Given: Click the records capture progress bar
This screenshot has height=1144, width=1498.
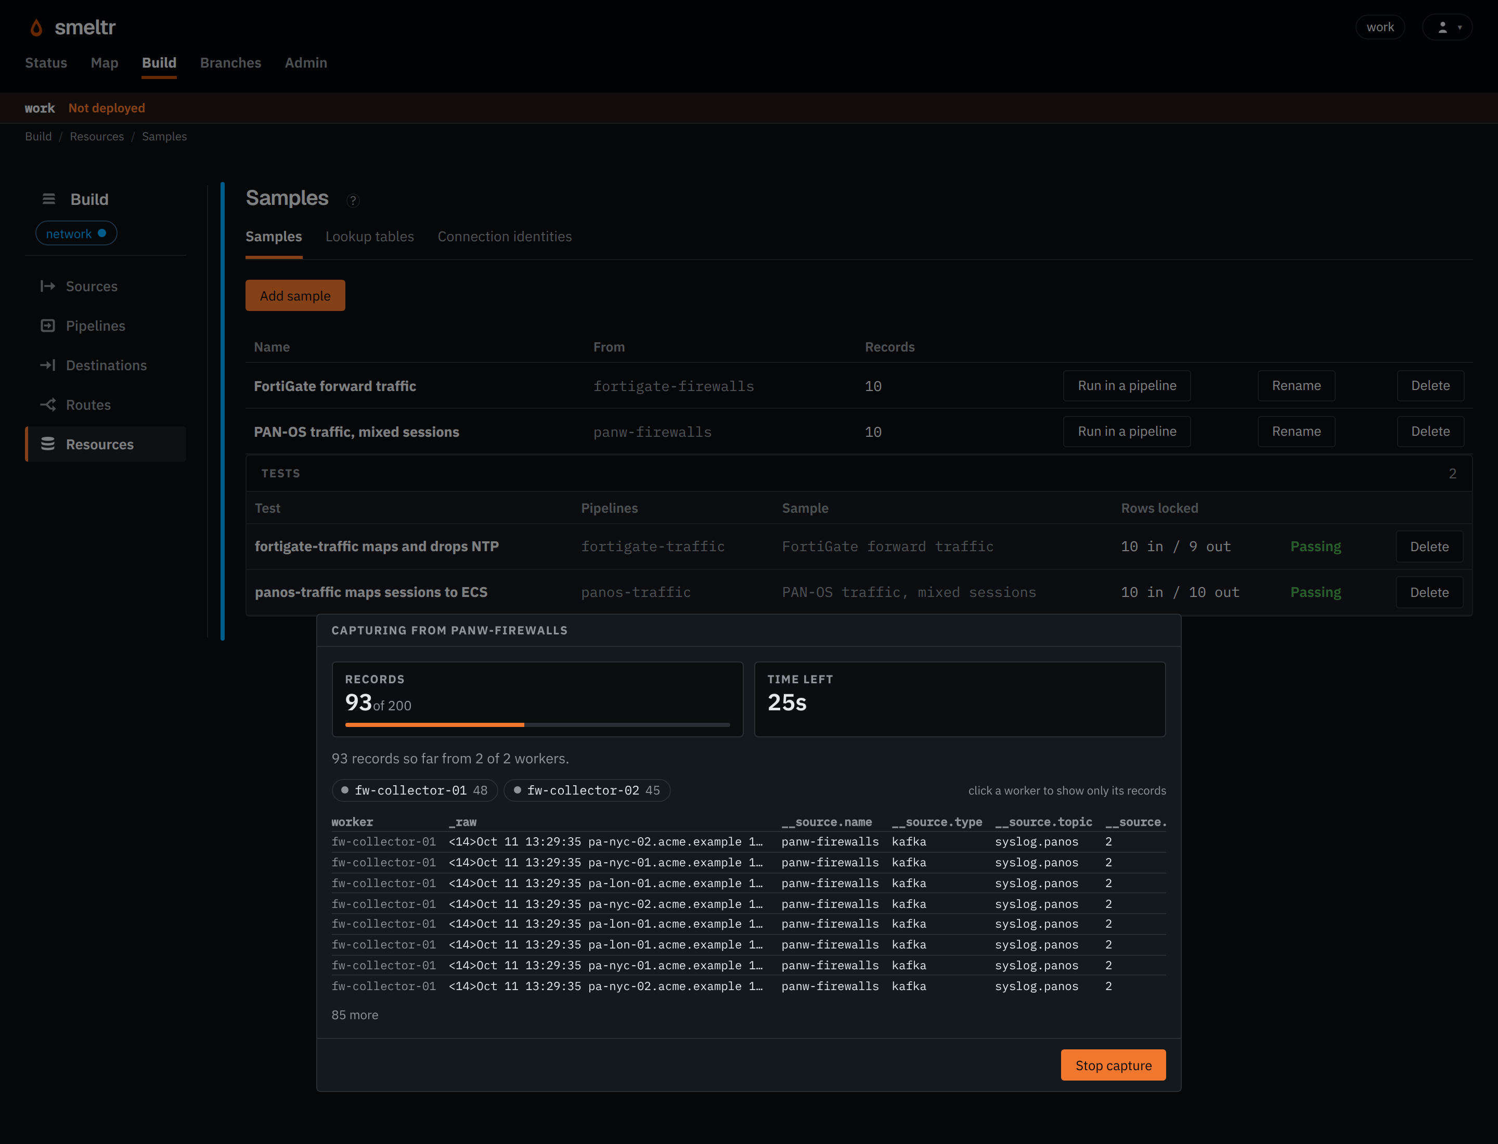Looking at the screenshot, I should [537, 724].
